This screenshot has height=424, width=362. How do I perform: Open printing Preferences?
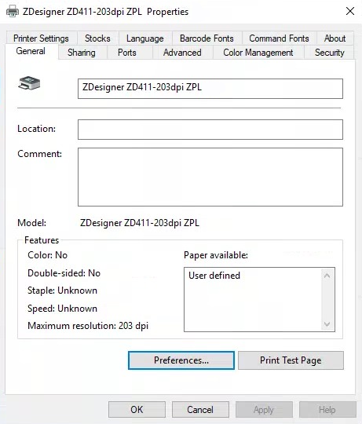point(181,360)
